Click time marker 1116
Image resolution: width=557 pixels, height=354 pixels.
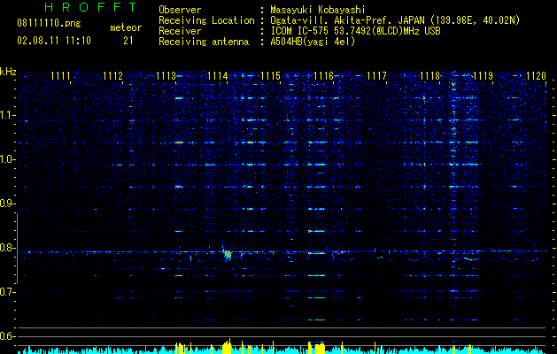(x=323, y=76)
